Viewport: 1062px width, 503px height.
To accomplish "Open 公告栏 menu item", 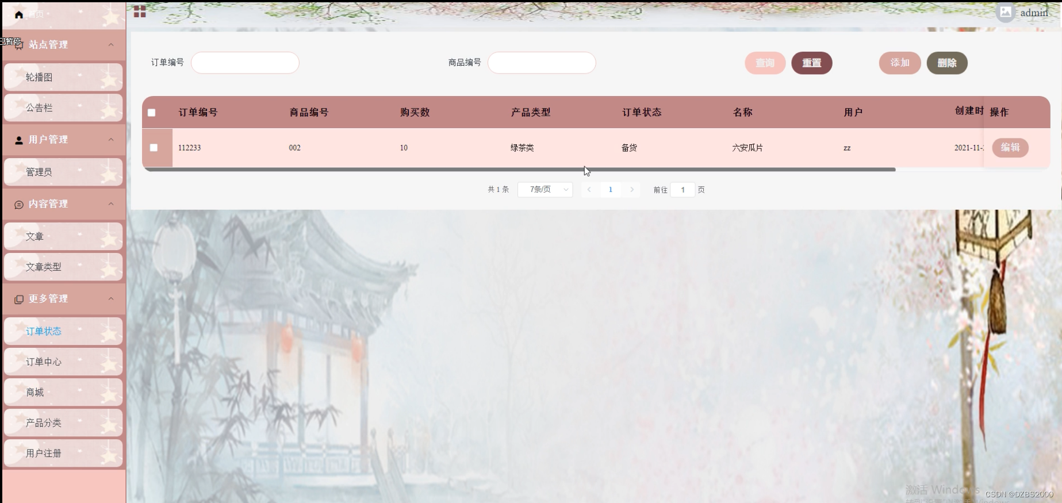I will pos(63,107).
